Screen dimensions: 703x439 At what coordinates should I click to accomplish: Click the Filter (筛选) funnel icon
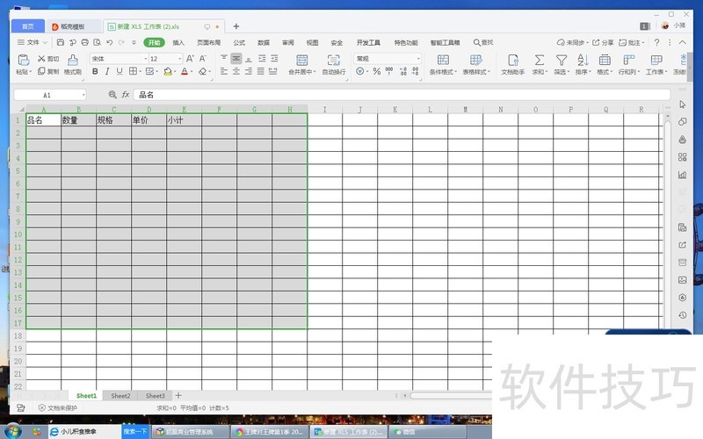pos(562,60)
